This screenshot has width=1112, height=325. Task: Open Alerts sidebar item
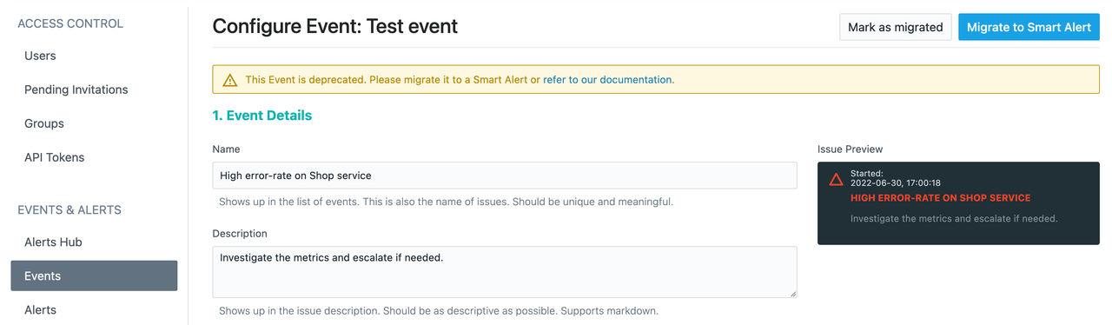40,309
